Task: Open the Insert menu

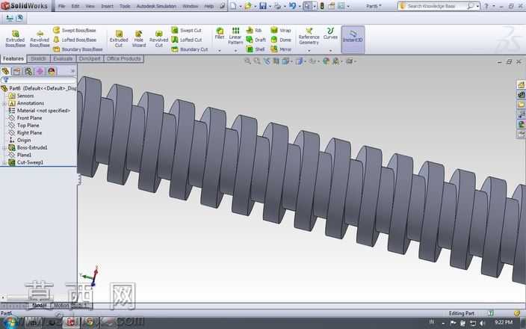Action: tap(107, 6)
